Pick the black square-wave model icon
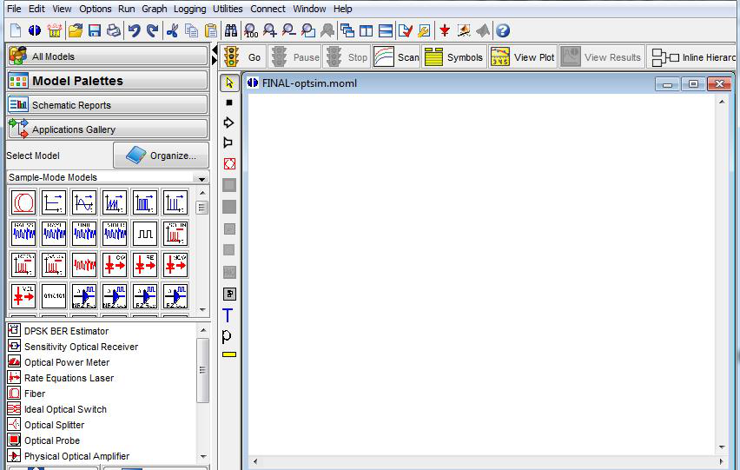 click(145, 234)
